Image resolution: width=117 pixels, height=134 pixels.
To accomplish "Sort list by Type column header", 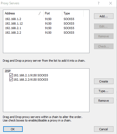I will tap(73, 13).
